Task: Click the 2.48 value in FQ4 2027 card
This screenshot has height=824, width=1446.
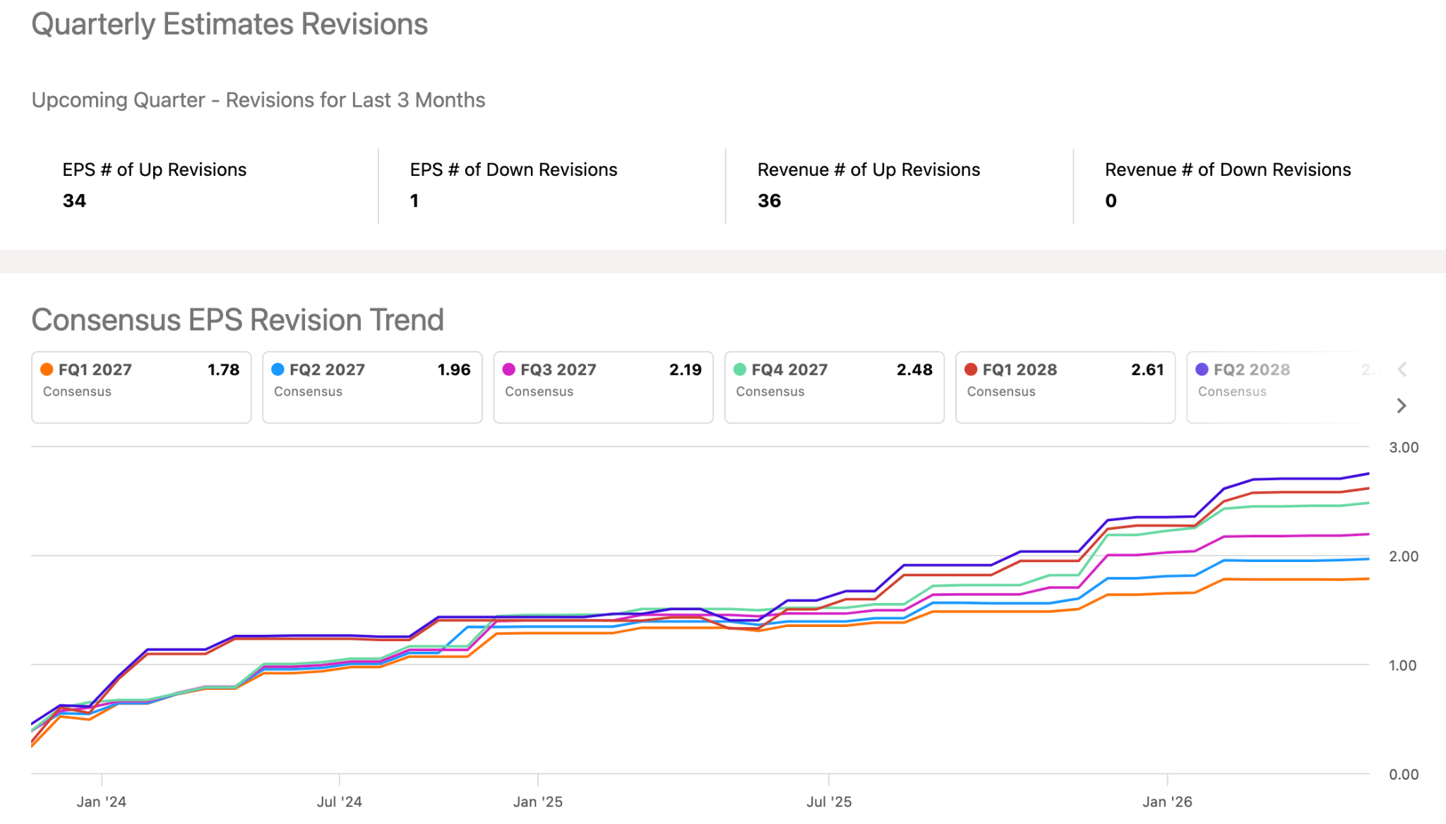Action: [x=914, y=369]
